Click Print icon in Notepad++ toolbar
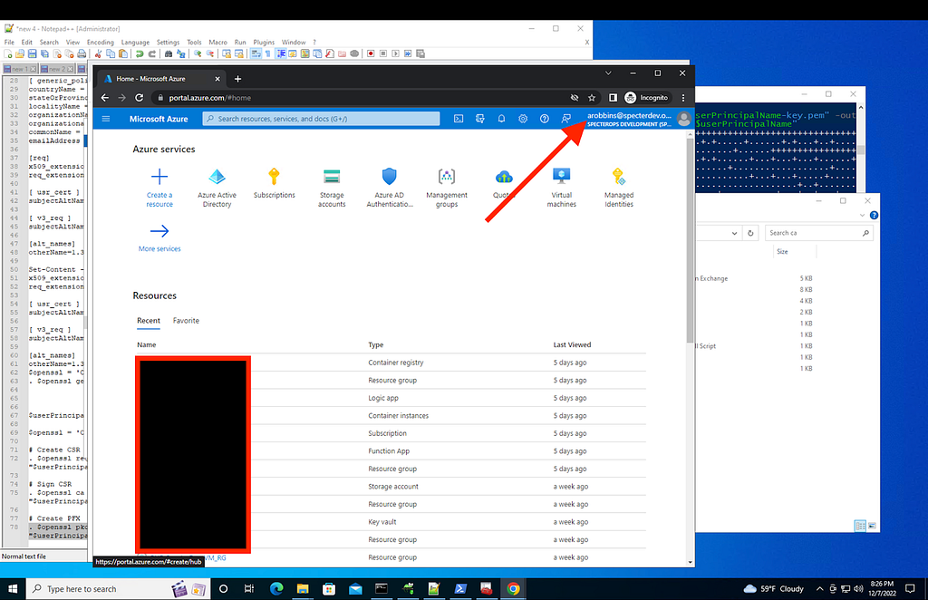The image size is (928, 600). 82,53
